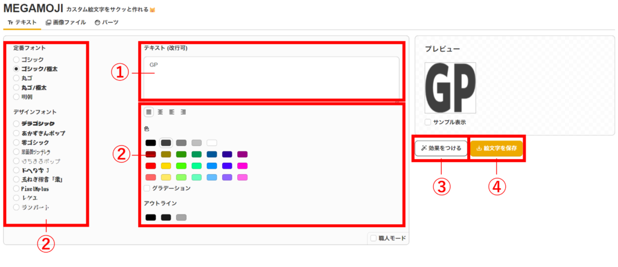Pick the dark magenta-purple text color swatch
The image size is (618, 267).
click(x=243, y=154)
